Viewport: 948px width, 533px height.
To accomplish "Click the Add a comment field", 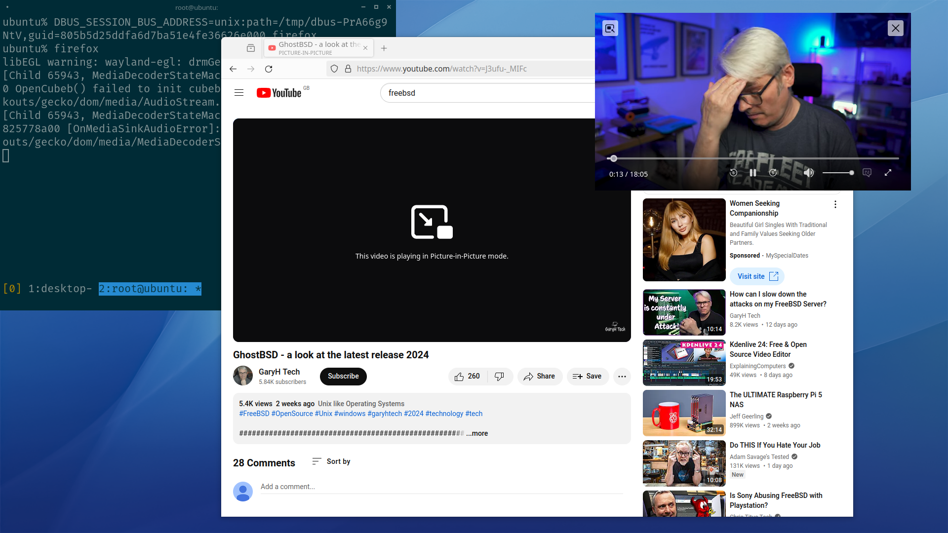I will point(441,487).
